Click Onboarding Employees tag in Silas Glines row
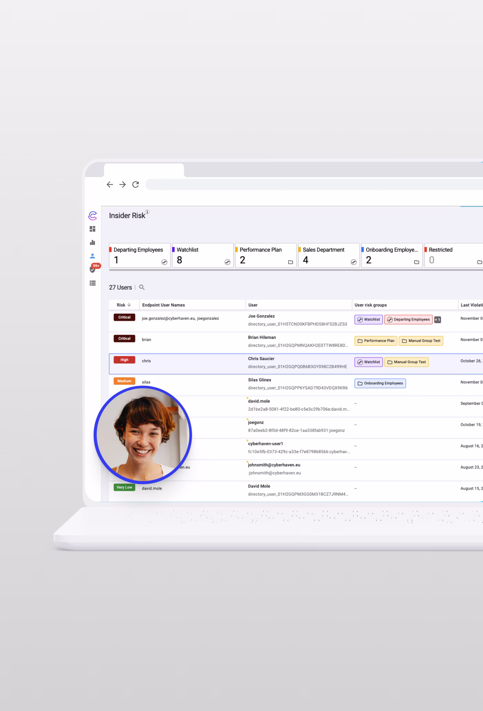 click(380, 383)
